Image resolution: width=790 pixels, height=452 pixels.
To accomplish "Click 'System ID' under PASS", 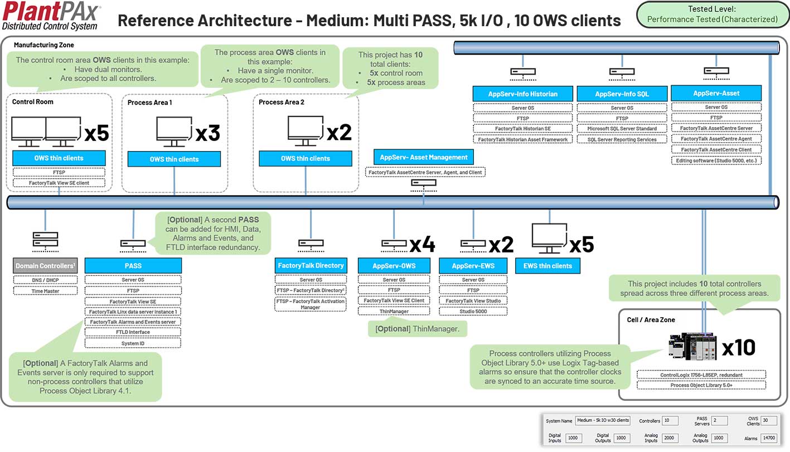I will pos(133,343).
